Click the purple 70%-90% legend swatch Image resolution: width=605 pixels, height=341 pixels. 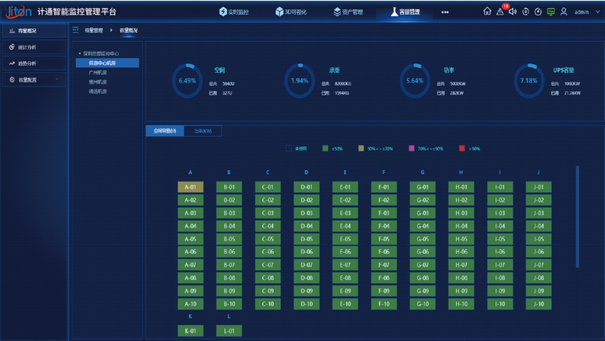412,149
